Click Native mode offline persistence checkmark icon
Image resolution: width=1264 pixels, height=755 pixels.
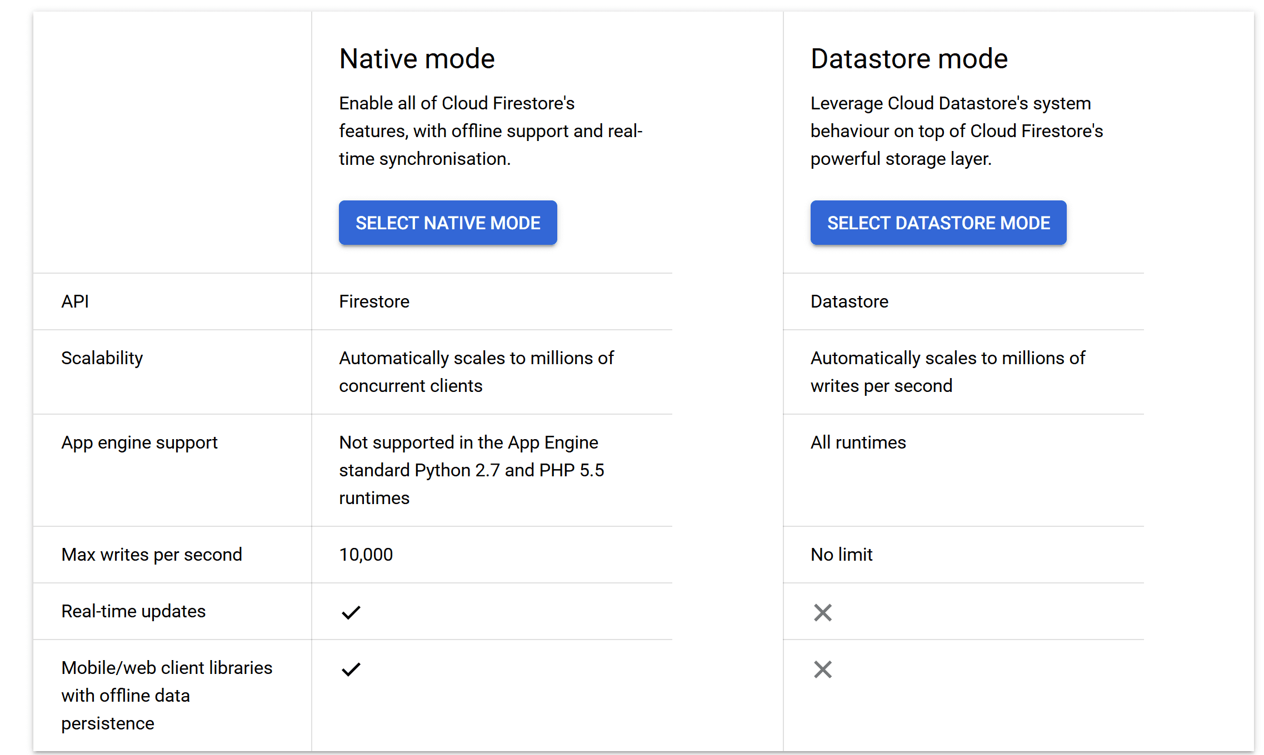[351, 669]
